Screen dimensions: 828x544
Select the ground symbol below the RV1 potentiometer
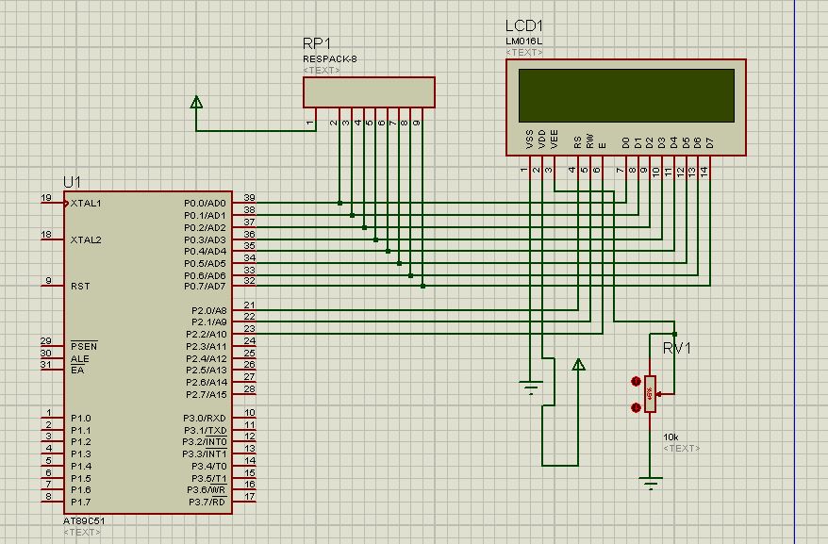pyautogui.click(x=650, y=484)
